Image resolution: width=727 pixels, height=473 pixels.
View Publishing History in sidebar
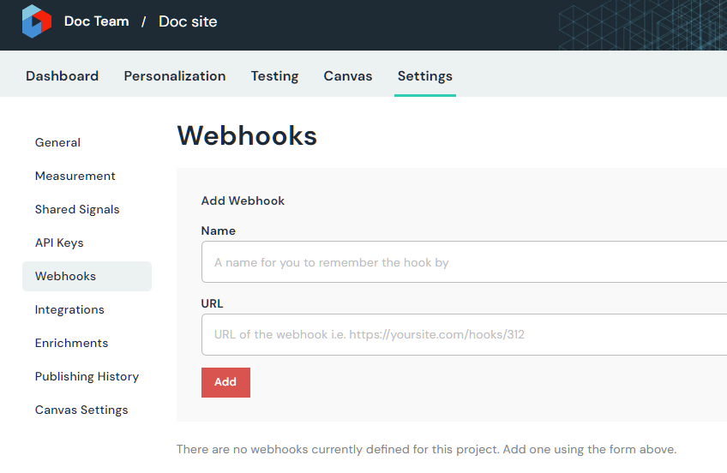point(87,376)
